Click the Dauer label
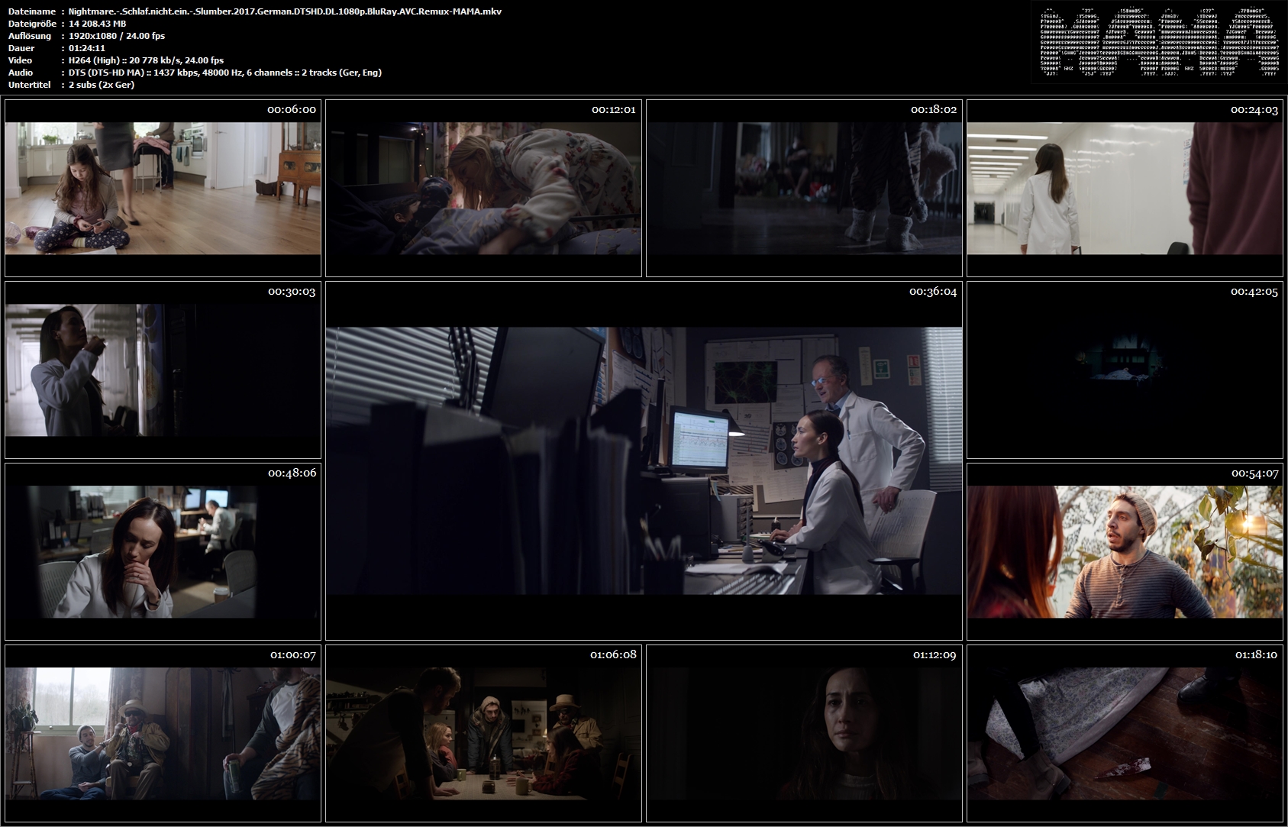 coord(19,48)
